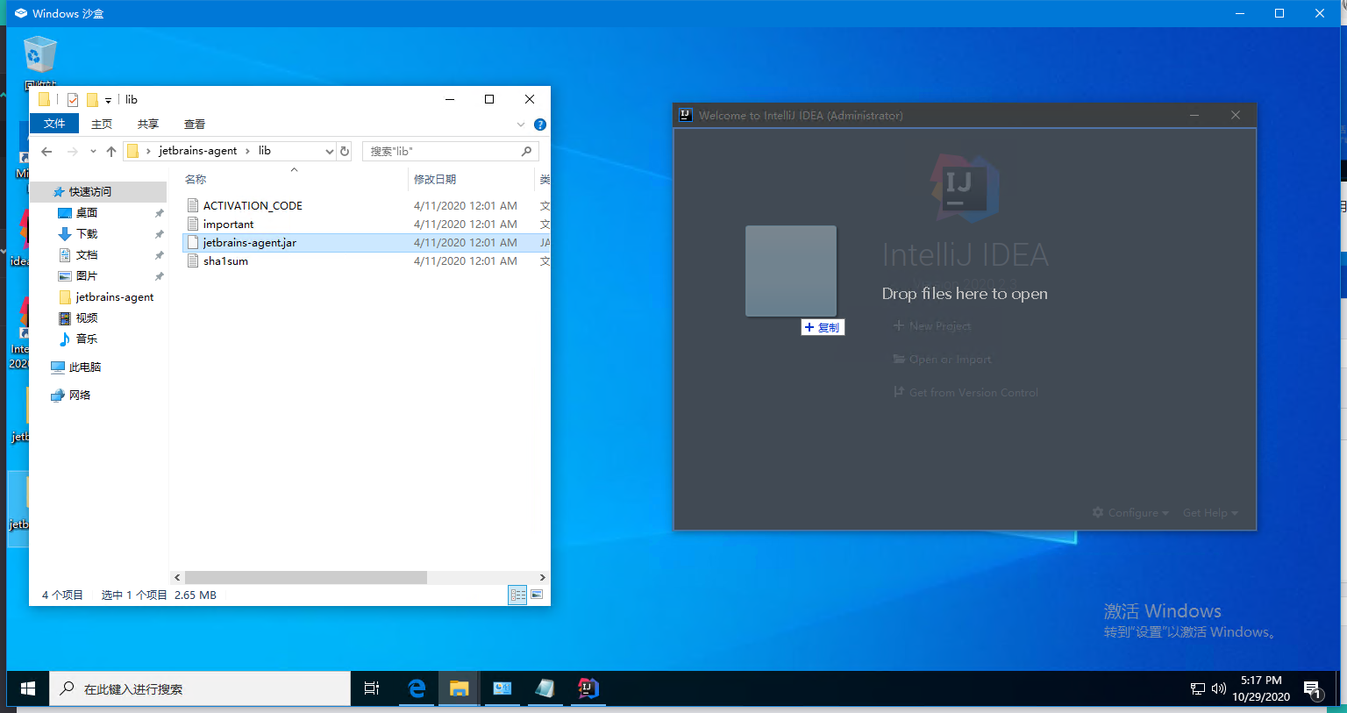This screenshot has width=1347, height=713.
Task: Open quick access toolbar customize arrow
Action: click(x=108, y=100)
